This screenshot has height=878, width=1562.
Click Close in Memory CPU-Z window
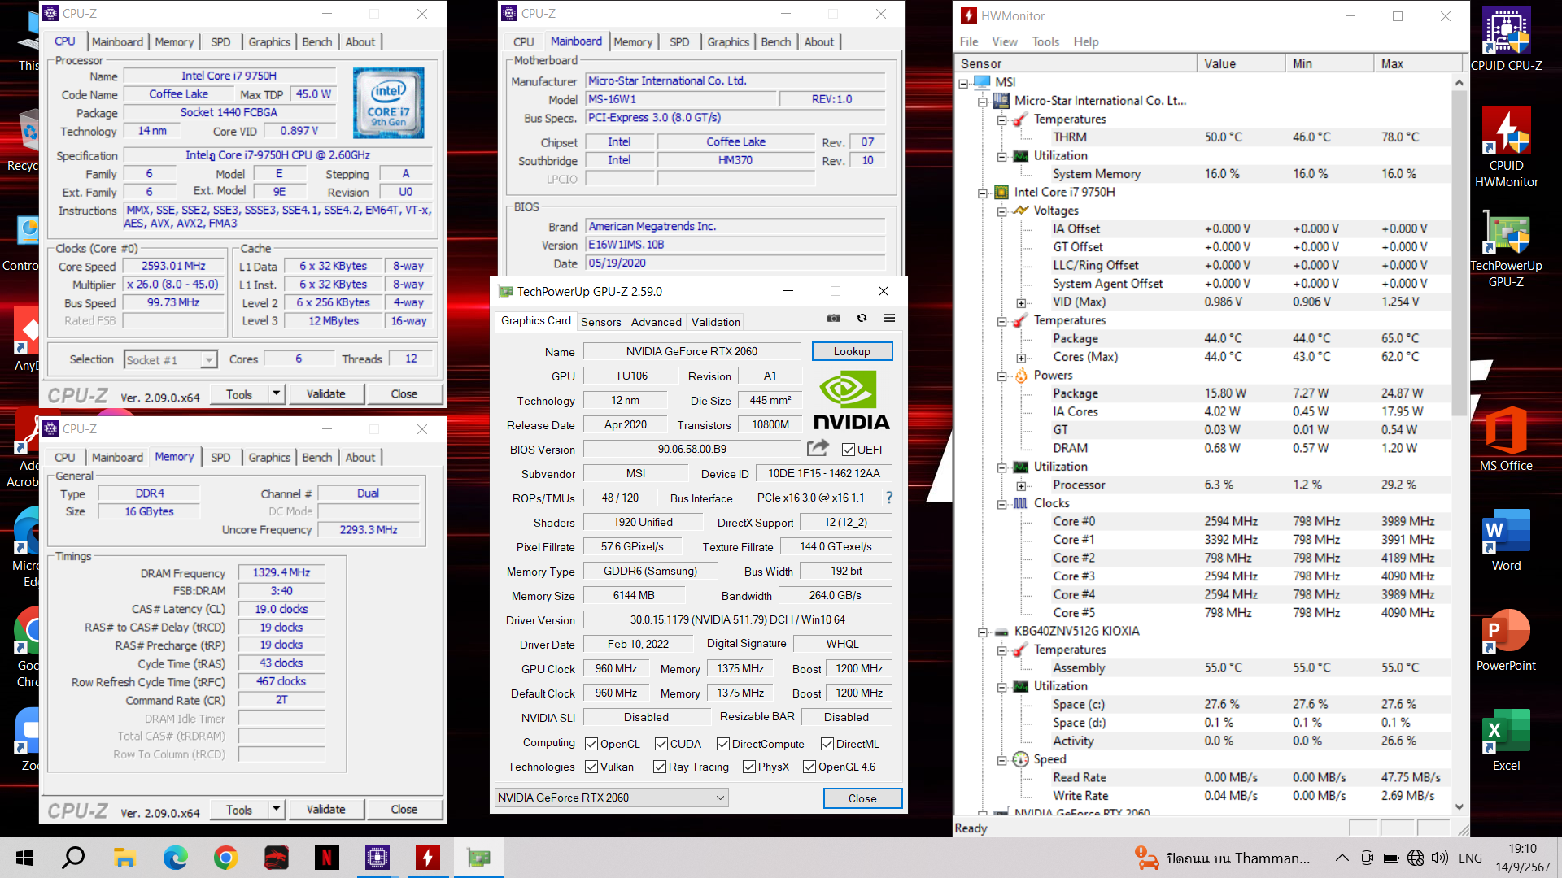(404, 810)
